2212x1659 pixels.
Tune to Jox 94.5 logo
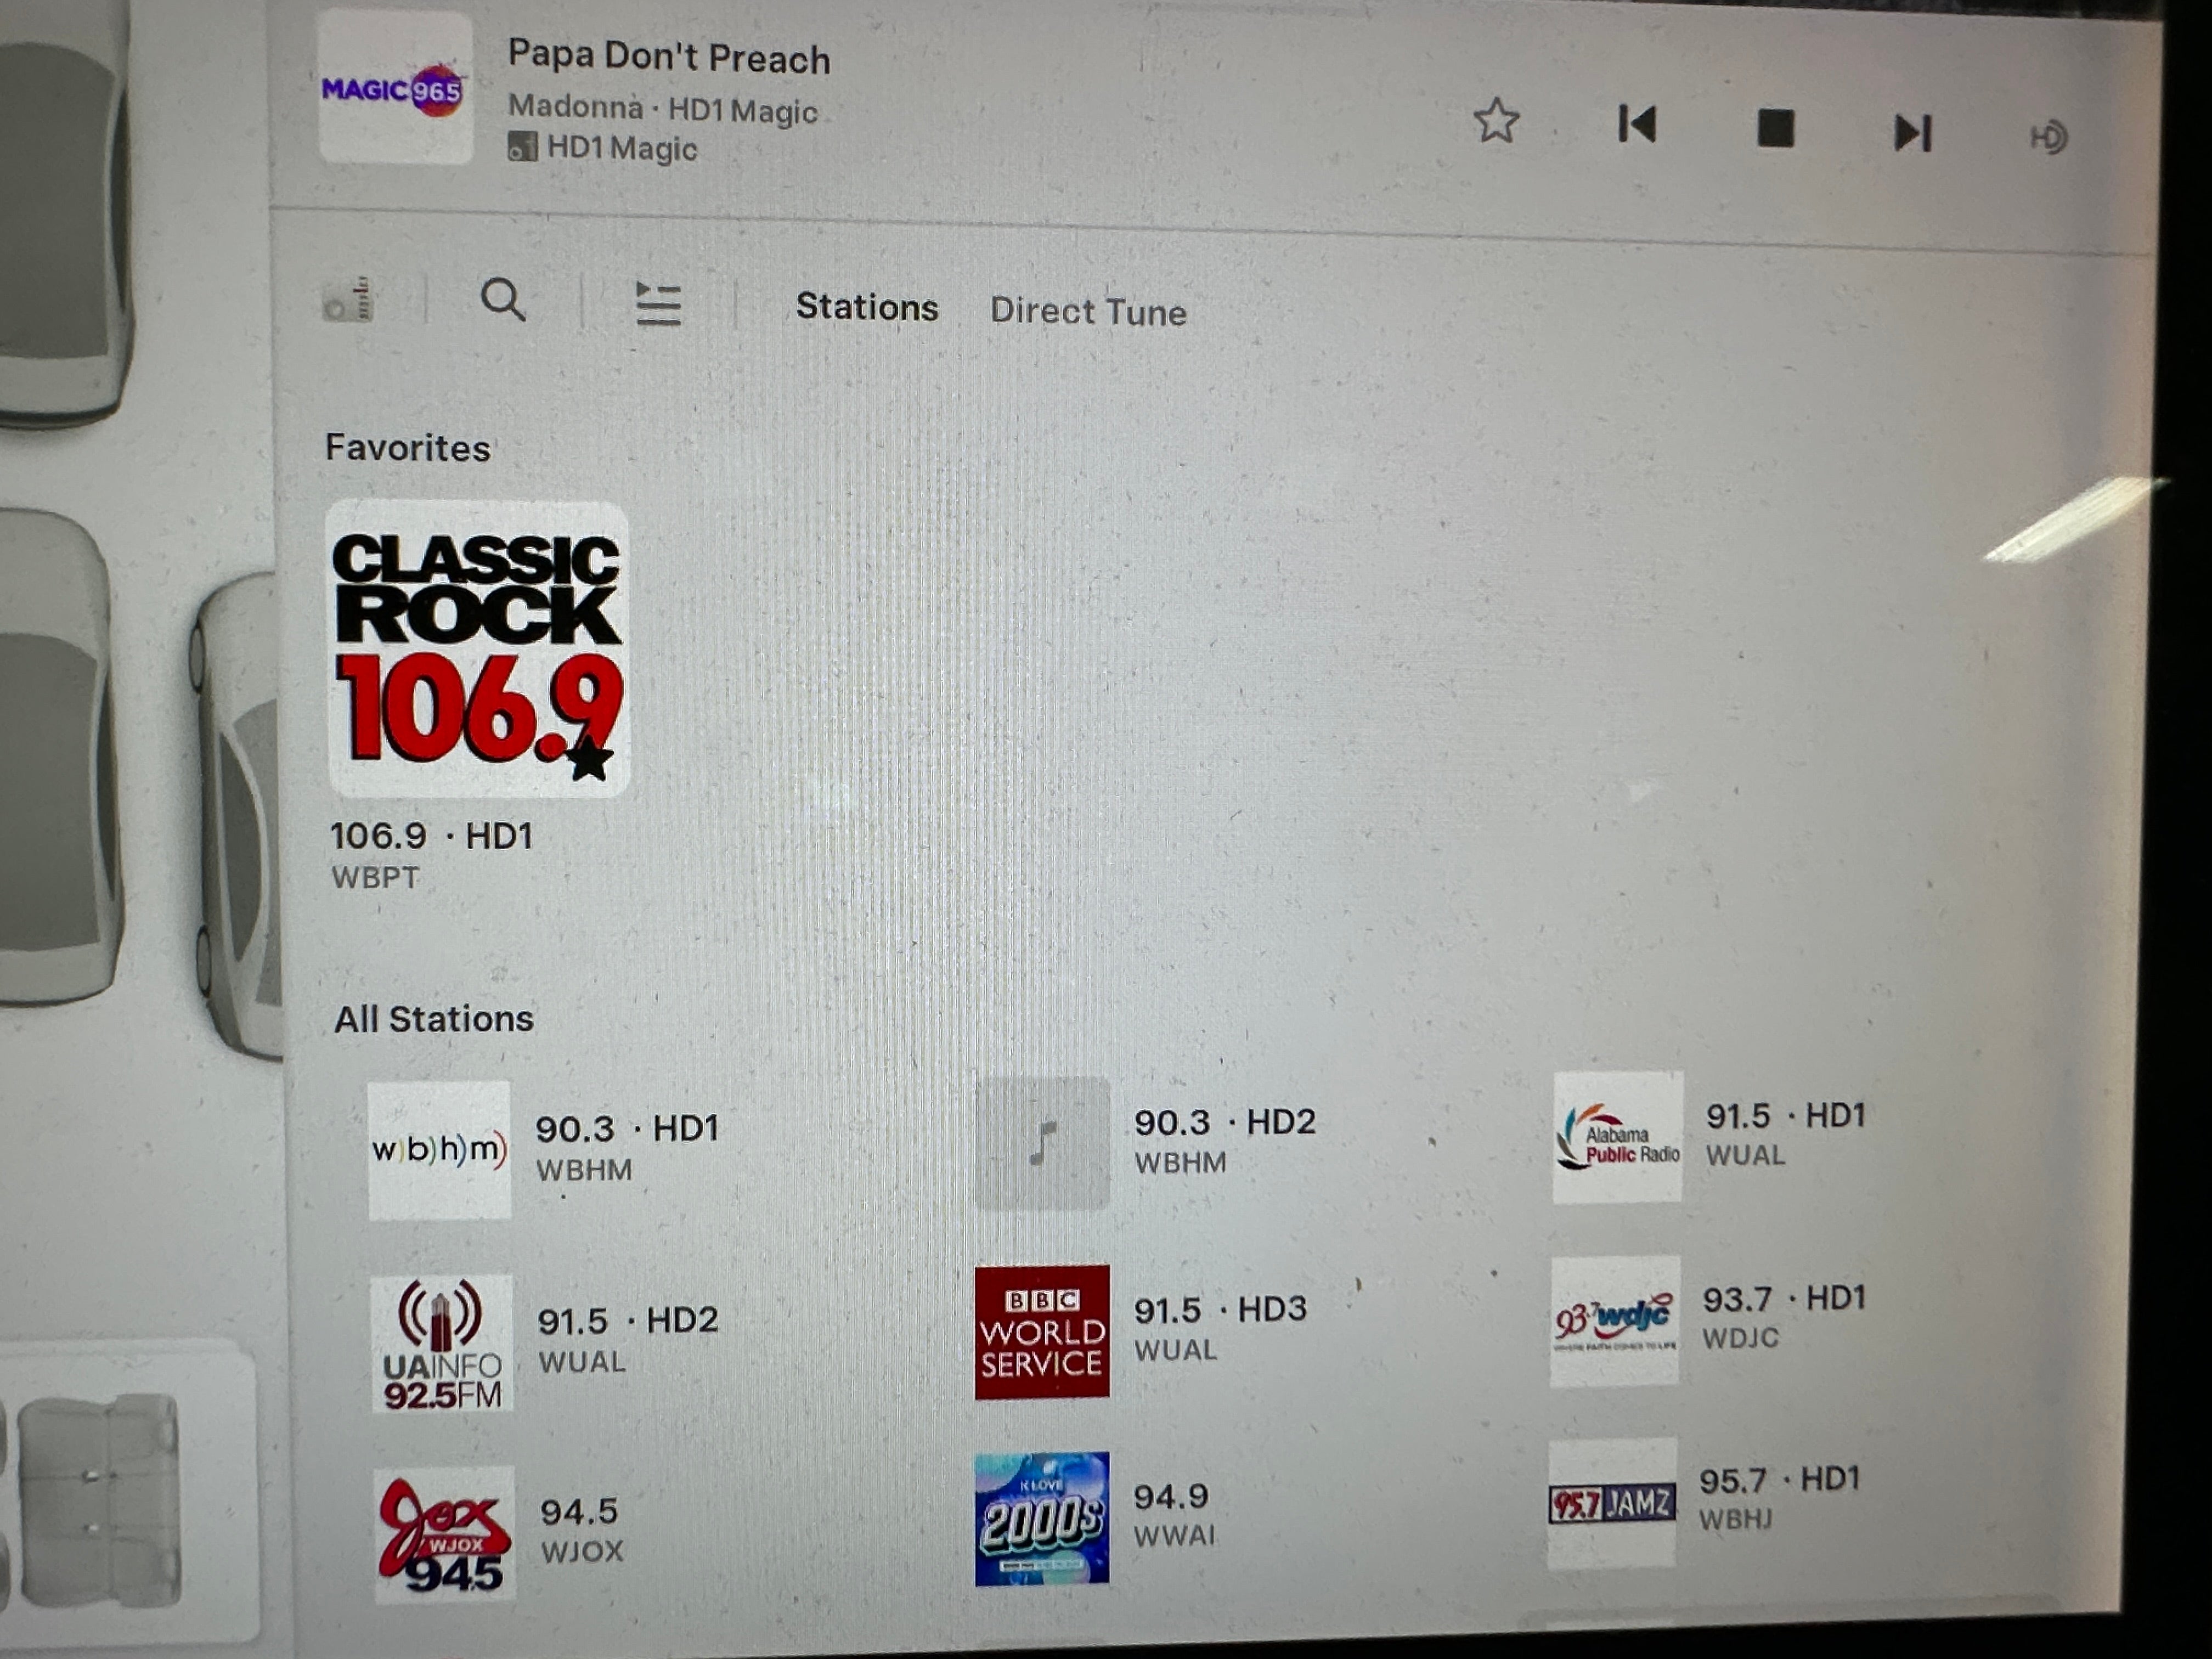445,1535
